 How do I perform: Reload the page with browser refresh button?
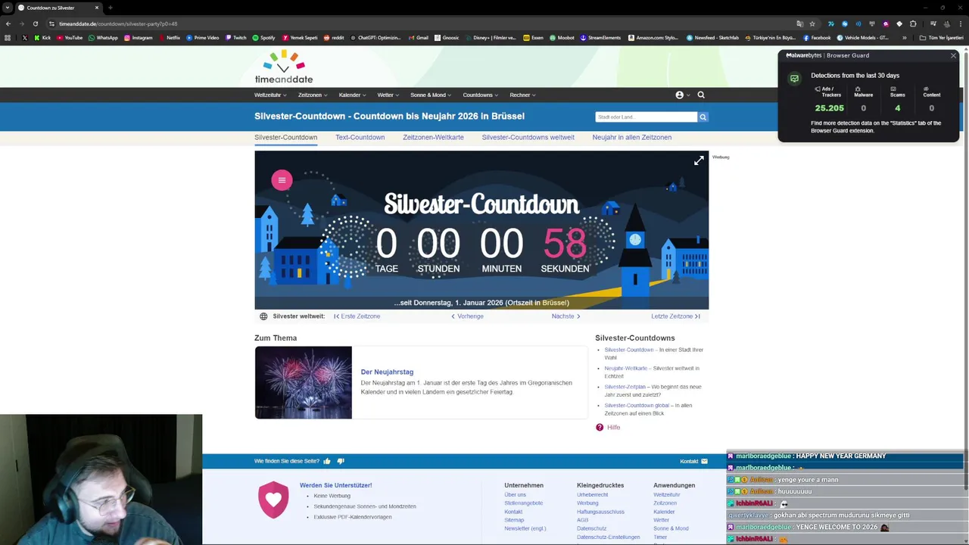(x=35, y=23)
